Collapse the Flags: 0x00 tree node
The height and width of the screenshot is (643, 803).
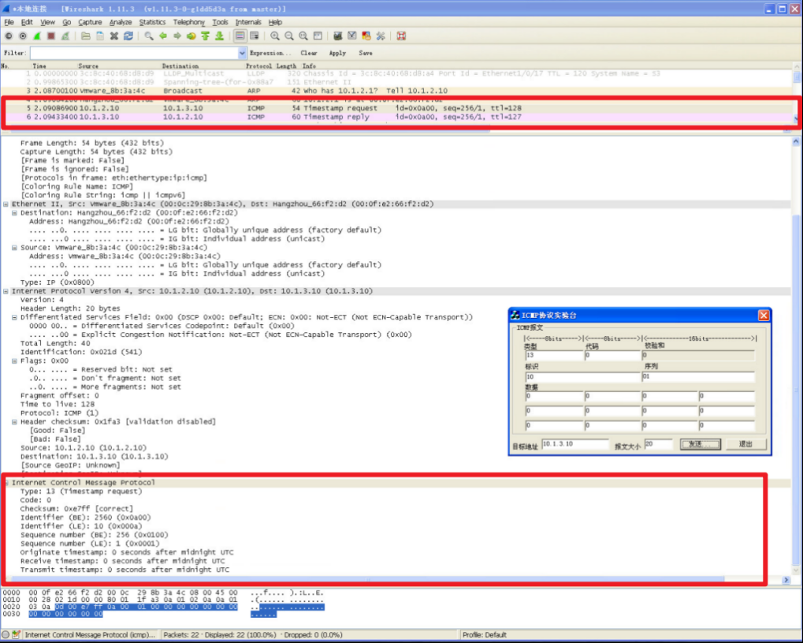click(x=14, y=361)
